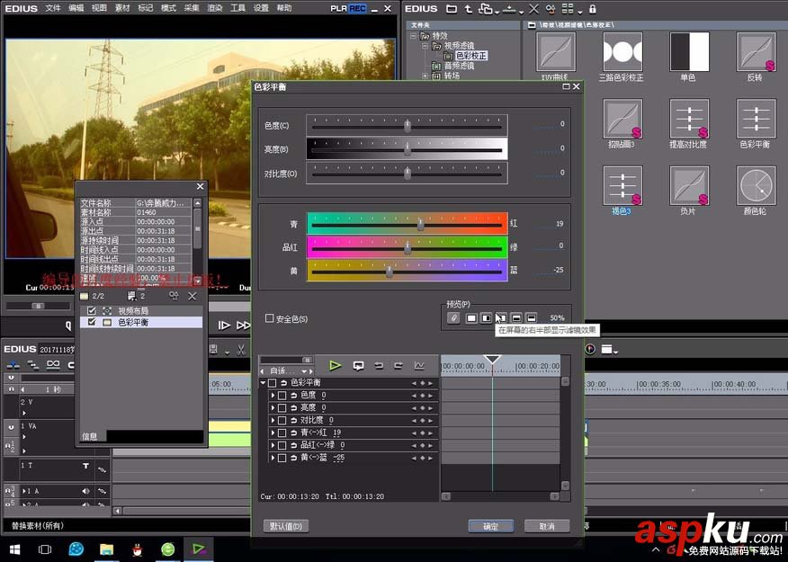Enable keyframe checkbox for 亮度 row

(x=282, y=408)
